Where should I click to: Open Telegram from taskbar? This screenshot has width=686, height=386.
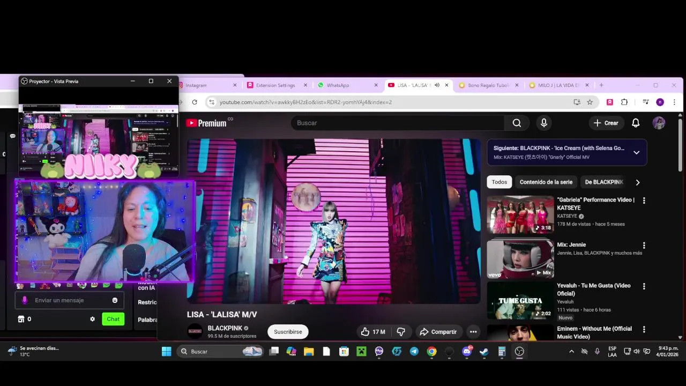[414, 352]
